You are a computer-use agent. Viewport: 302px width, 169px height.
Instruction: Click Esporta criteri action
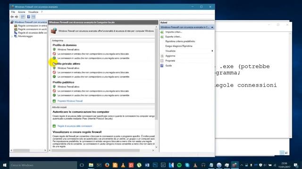click(x=173, y=37)
